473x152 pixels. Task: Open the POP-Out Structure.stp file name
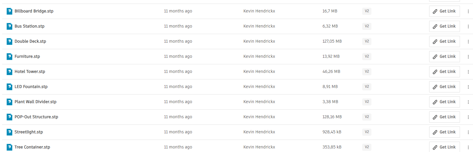tap(36, 117)
